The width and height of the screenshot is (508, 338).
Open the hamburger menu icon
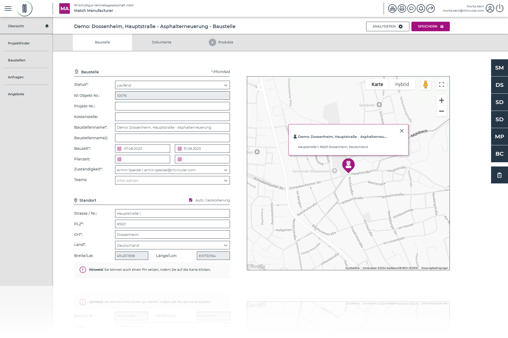tap(8, 8)
